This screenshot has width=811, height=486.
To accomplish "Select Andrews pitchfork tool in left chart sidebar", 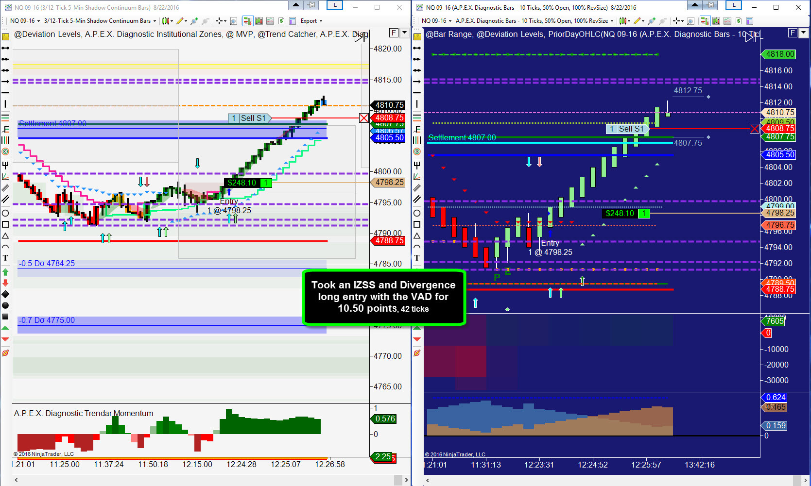I will (6, 165).
